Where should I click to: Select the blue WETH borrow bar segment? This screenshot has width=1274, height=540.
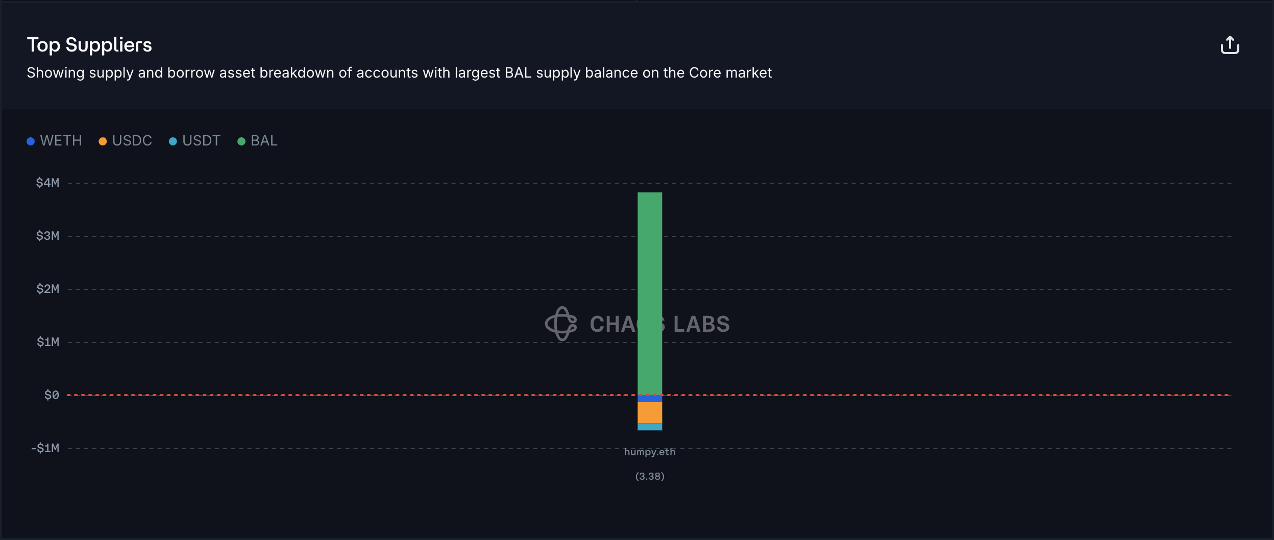point(650,399)
